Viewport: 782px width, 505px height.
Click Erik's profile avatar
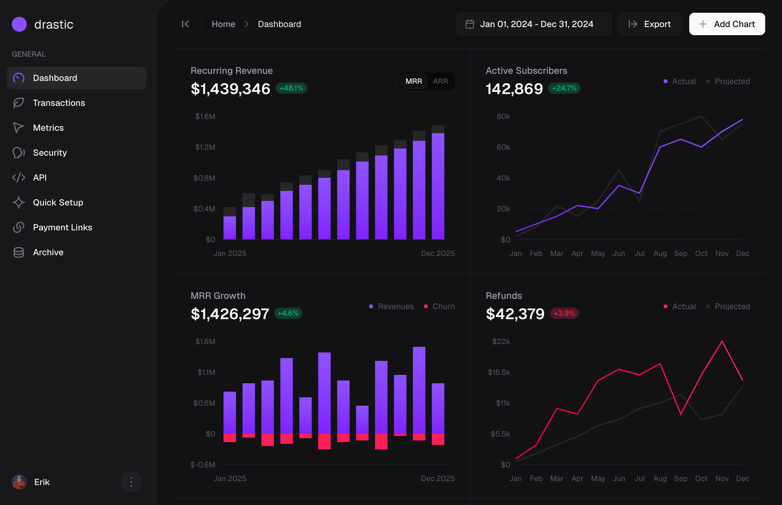coord(19,482)
